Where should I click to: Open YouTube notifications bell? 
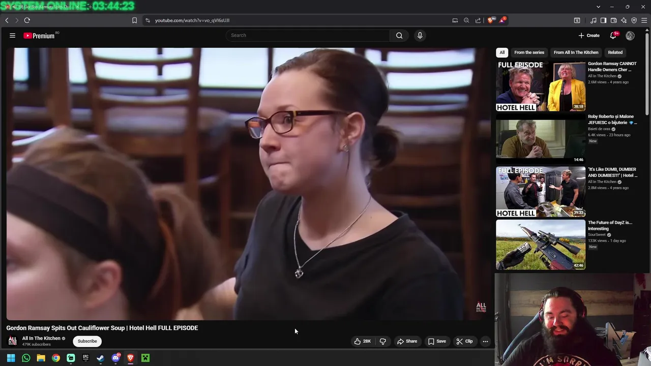(613, 36)
